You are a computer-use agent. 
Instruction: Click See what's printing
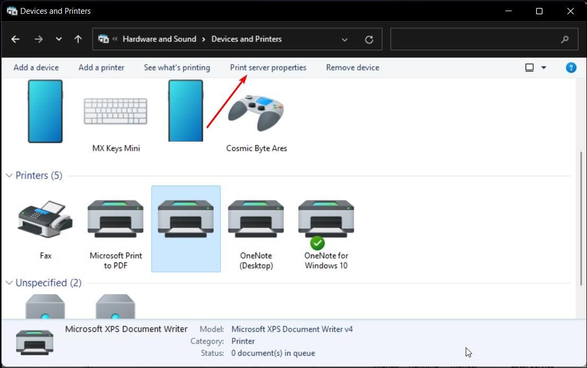point(177,67)
